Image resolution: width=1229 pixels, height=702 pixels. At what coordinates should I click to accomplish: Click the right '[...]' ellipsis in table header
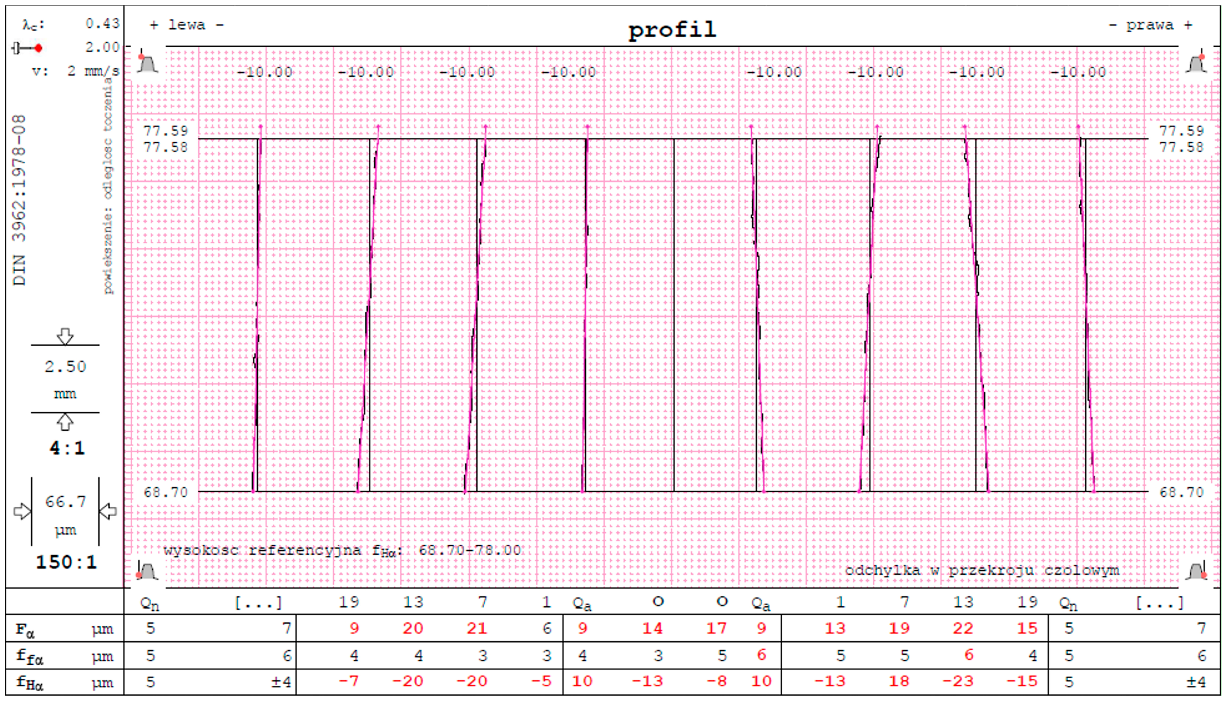1160,603
